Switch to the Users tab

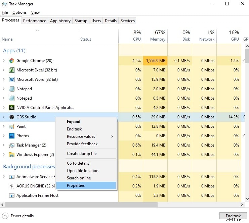[96, 21]
